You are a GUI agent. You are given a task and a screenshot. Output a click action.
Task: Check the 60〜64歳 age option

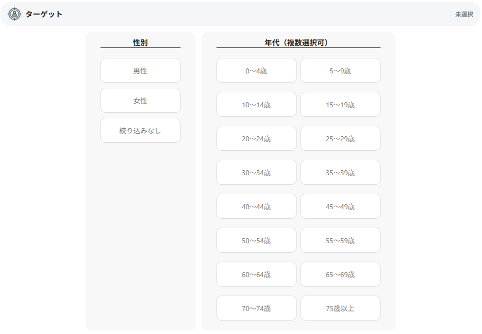(x=256, y=274)
